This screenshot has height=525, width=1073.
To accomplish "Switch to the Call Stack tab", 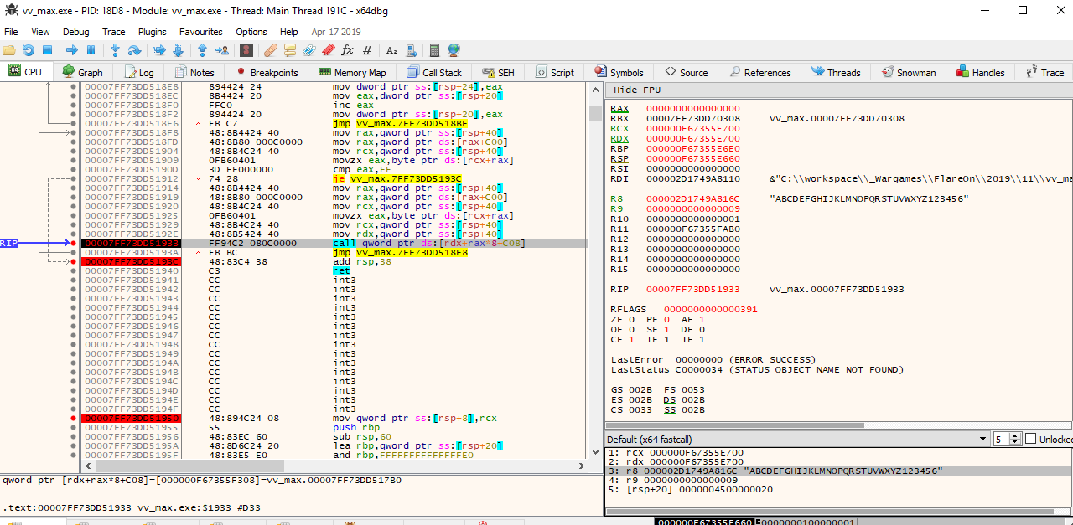I will pos(434,73).
